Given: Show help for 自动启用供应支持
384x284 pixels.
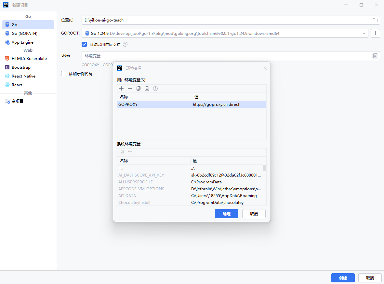Looking at the screenshot, I should [x=125, y=44].
